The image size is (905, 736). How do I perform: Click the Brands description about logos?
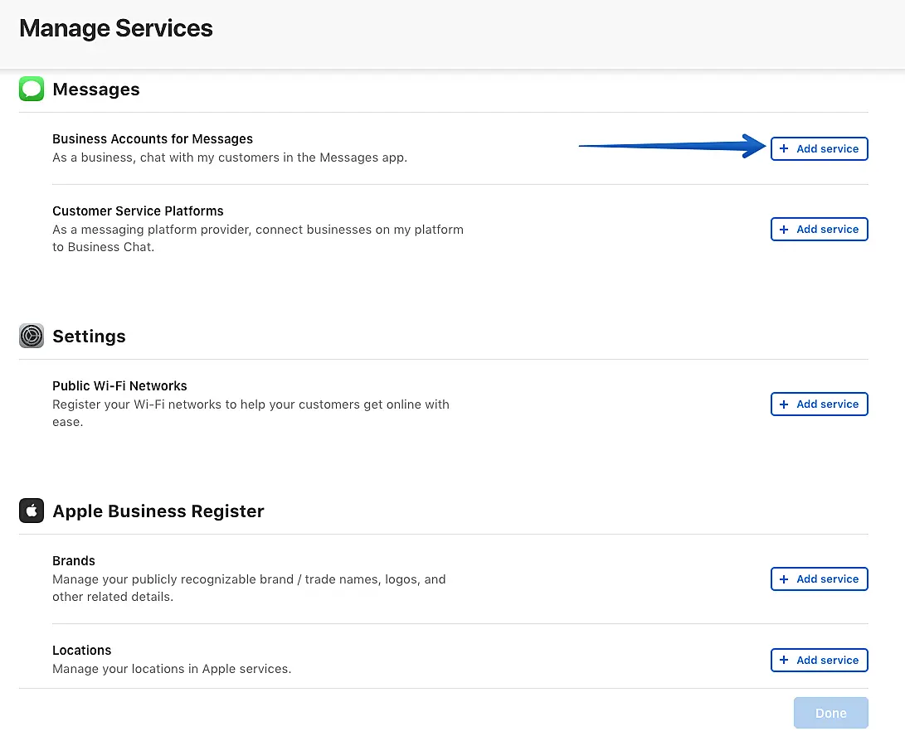pyautogui.click(x=249, y=588)
